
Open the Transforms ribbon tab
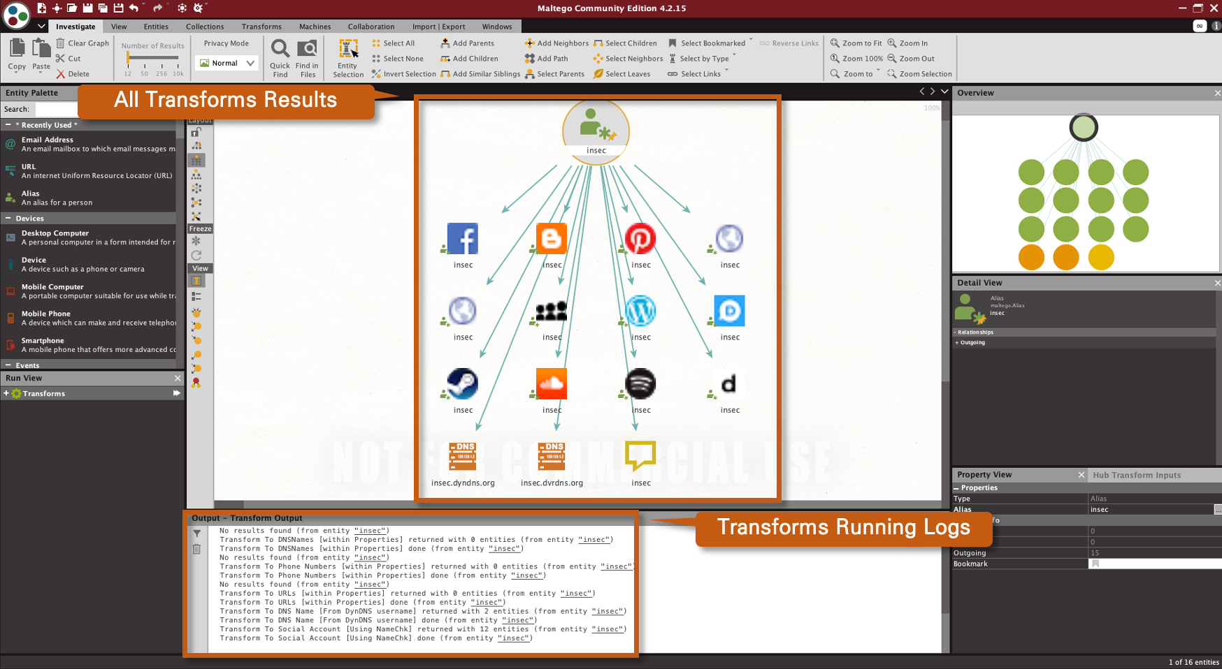click(261, 27)
